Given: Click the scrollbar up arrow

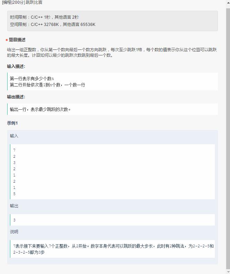Looking at the screenshot, I should [228, 3].
